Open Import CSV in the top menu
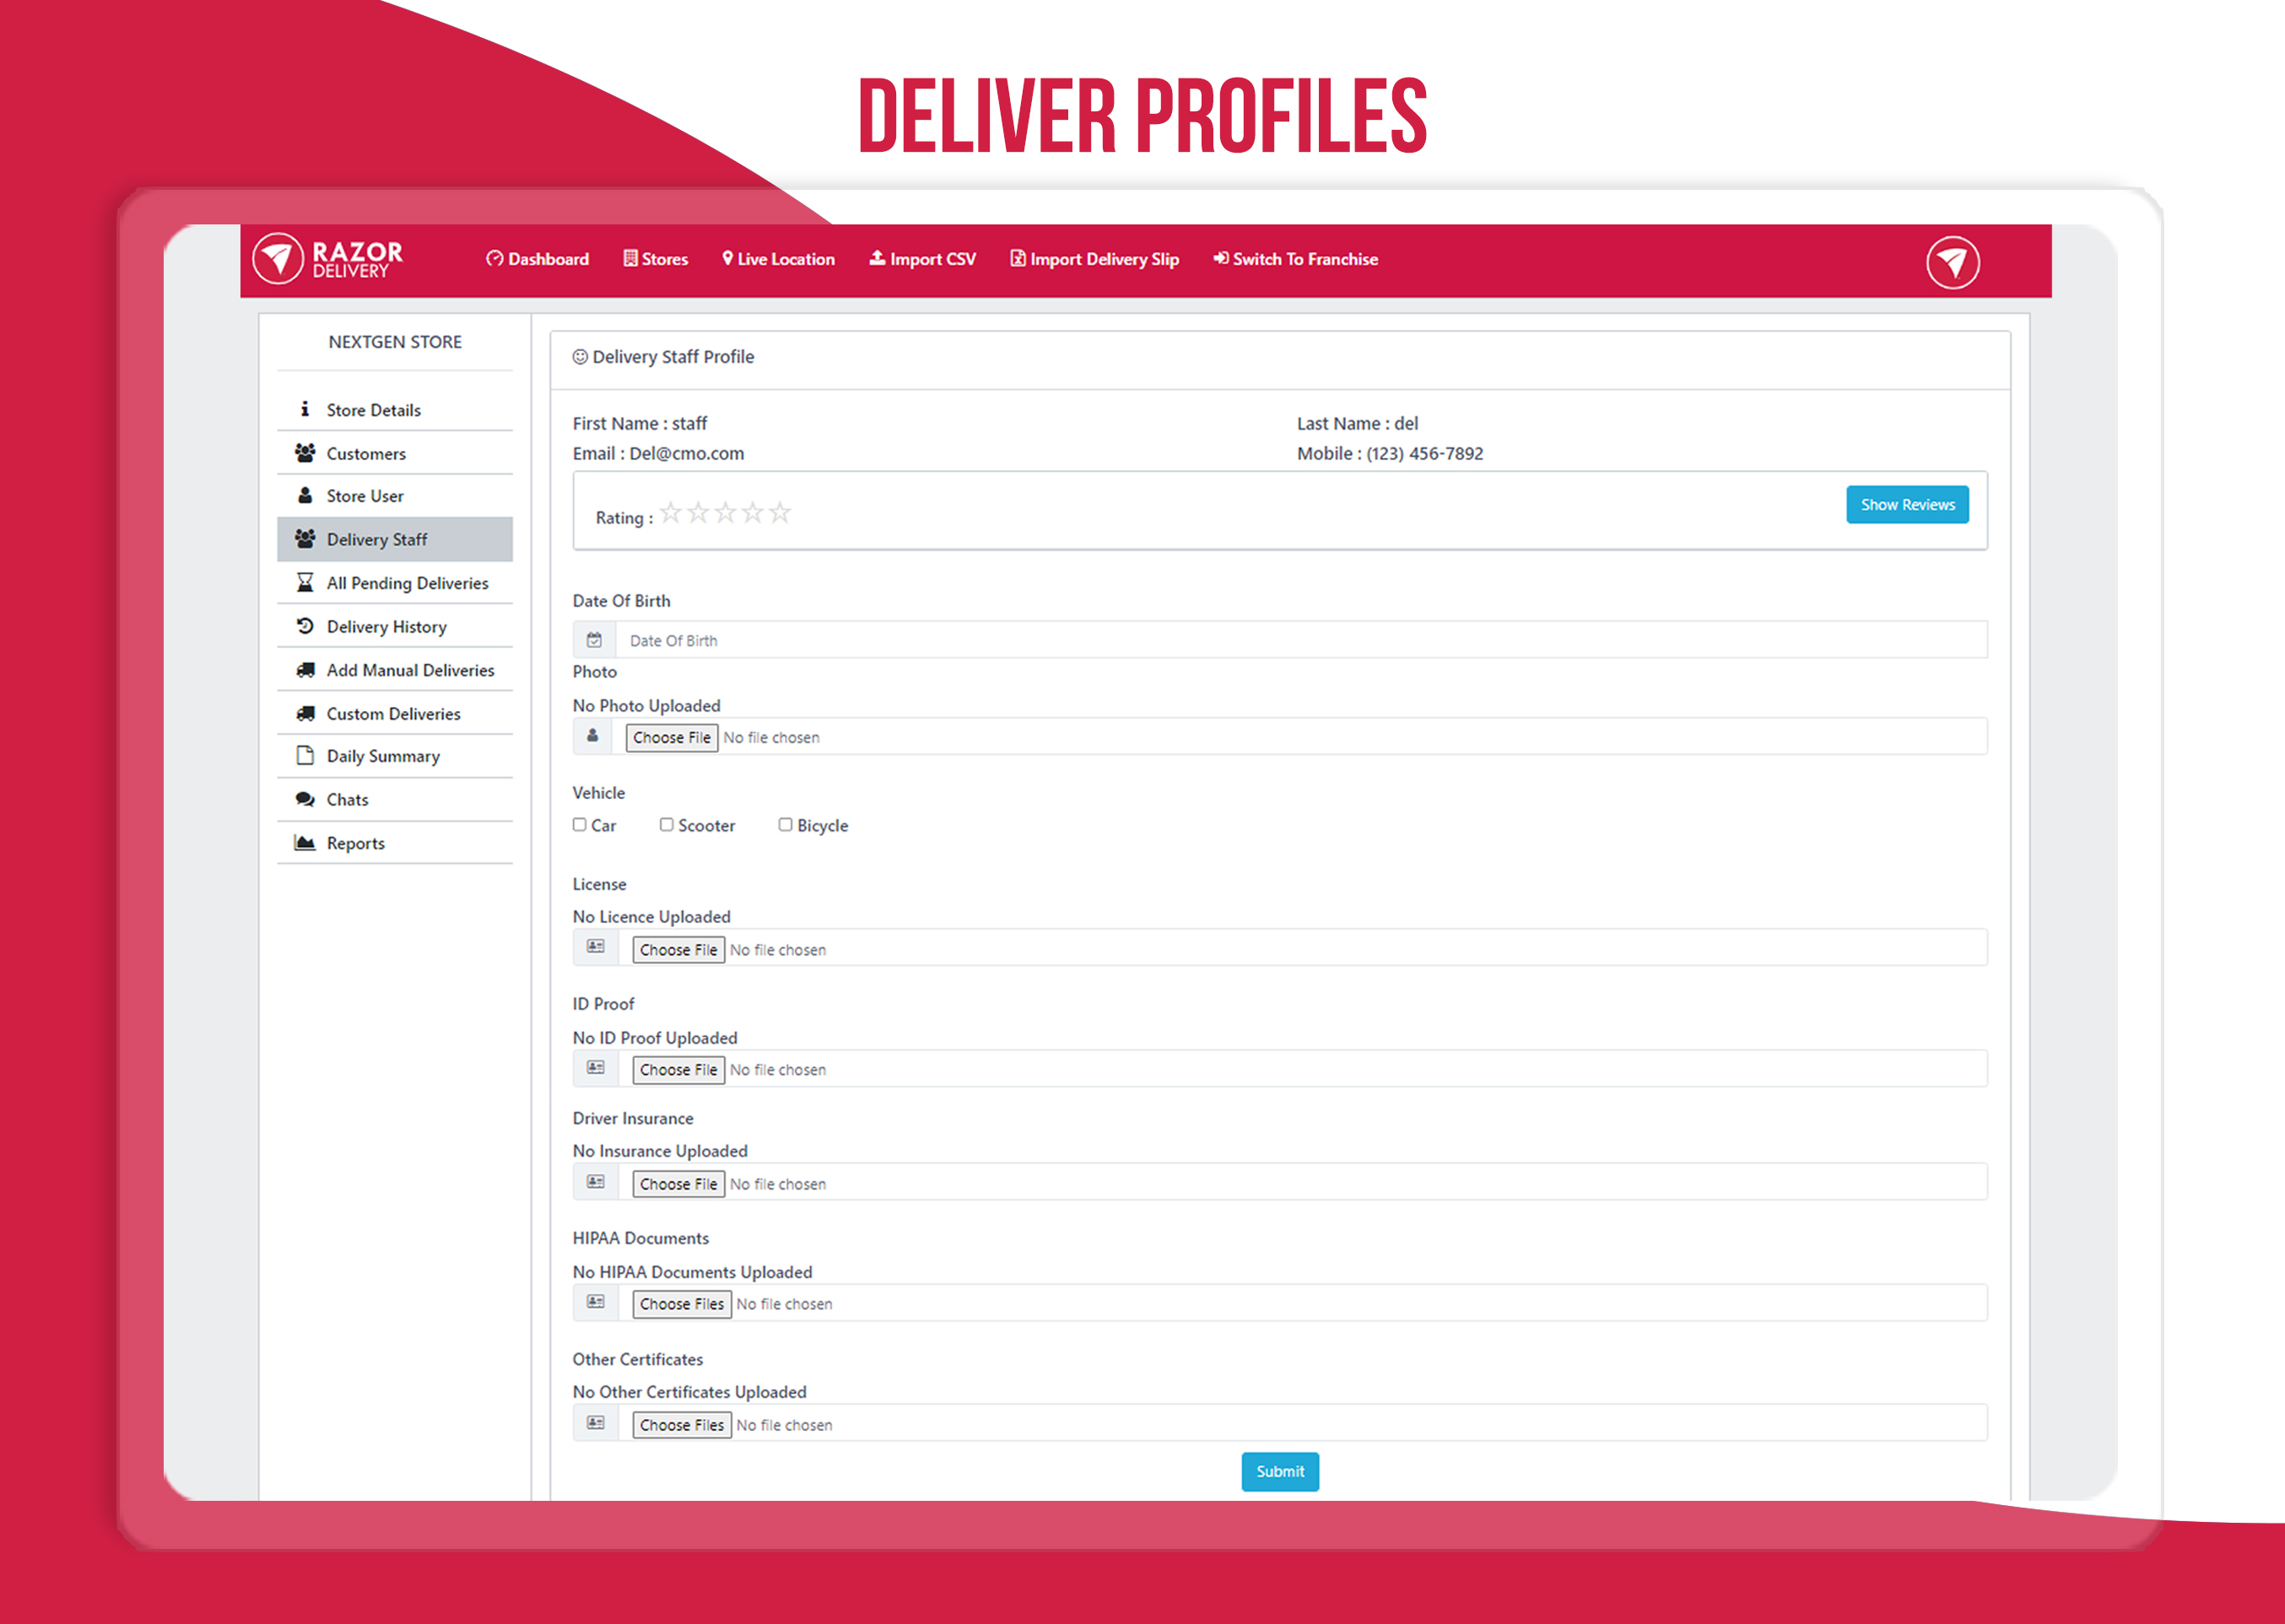The height and width of the screenshot is (1624, 2285). pos(922,259)
